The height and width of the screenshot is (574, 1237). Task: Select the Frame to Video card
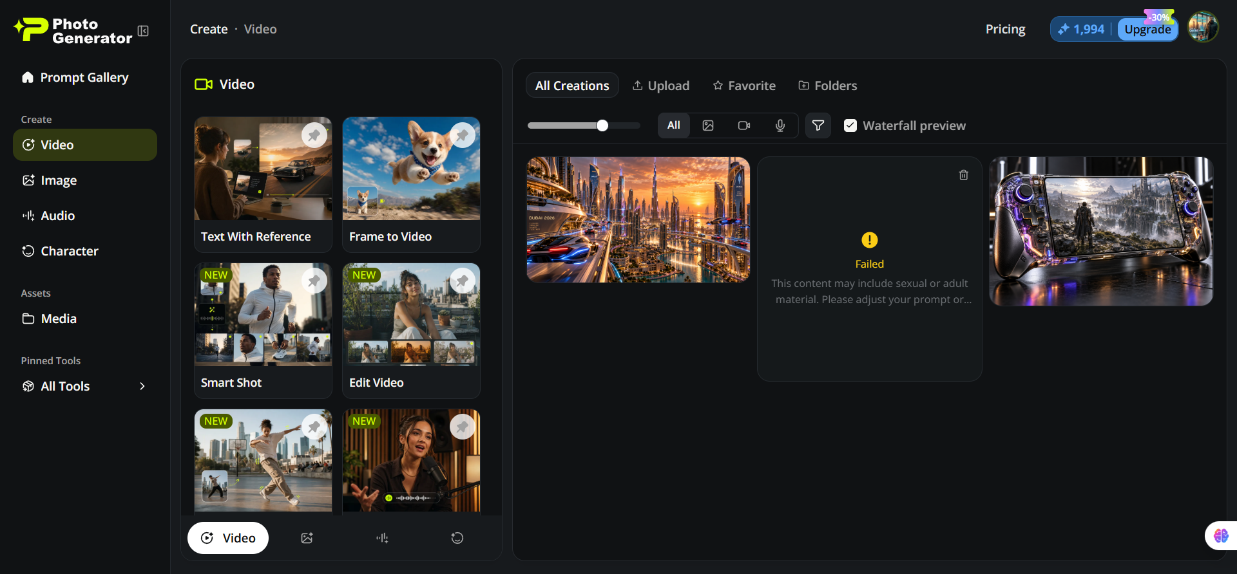(411, 185)
